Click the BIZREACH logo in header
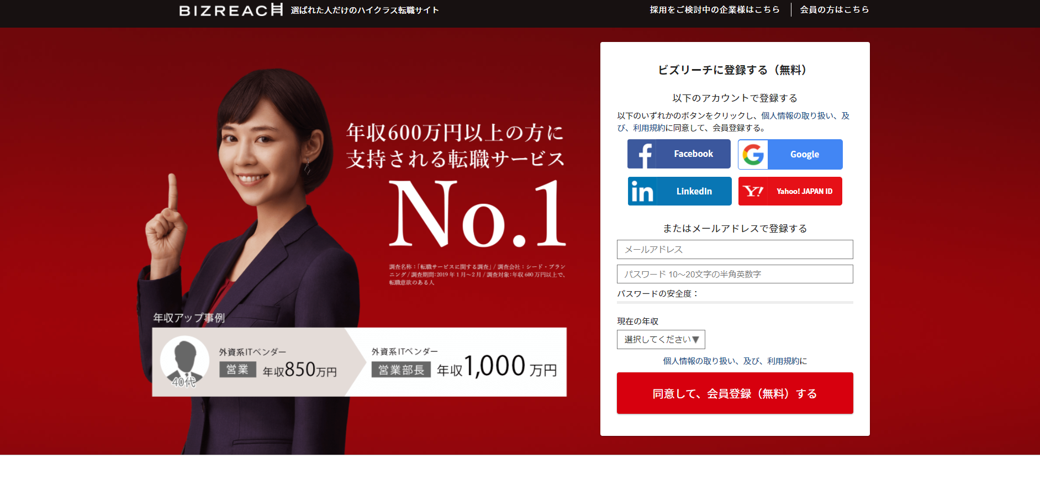The image size is (1040, 495). (x=231, y=10)
